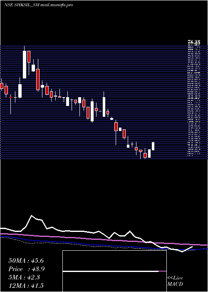208x292 pixels.
Task: Click the MACD histogram box
Action: pyautogui.click(x=114, y=271)
